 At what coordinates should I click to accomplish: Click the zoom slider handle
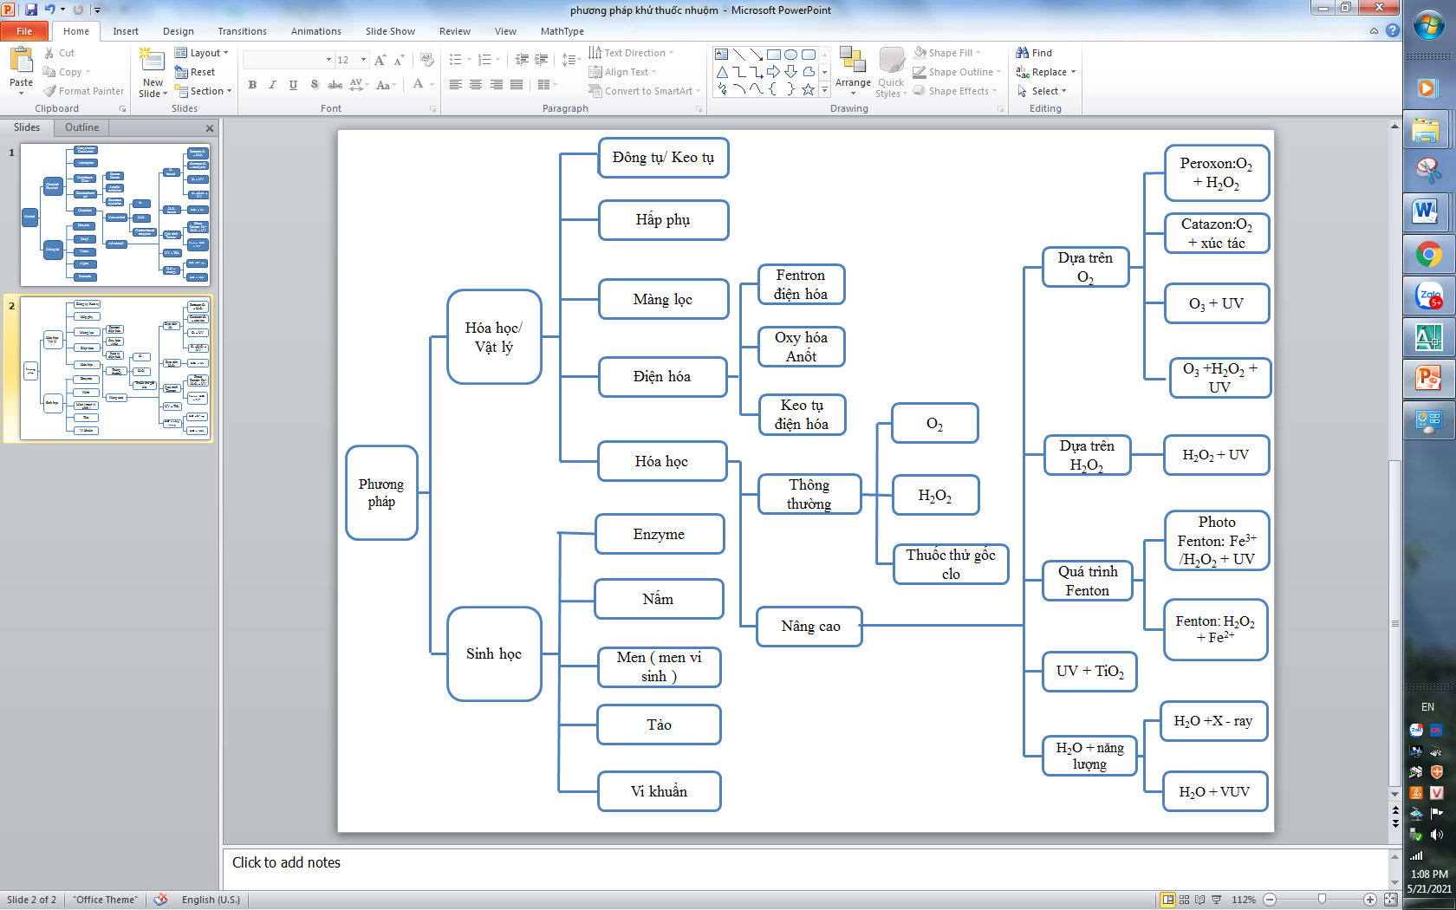coord(1322,900)
